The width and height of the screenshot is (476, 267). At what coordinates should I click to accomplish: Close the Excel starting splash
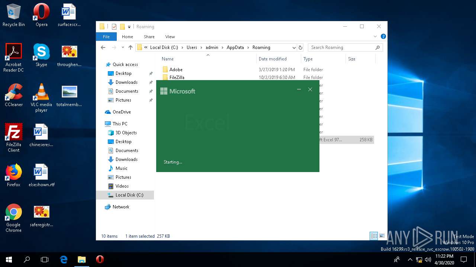tap(310, 89)
